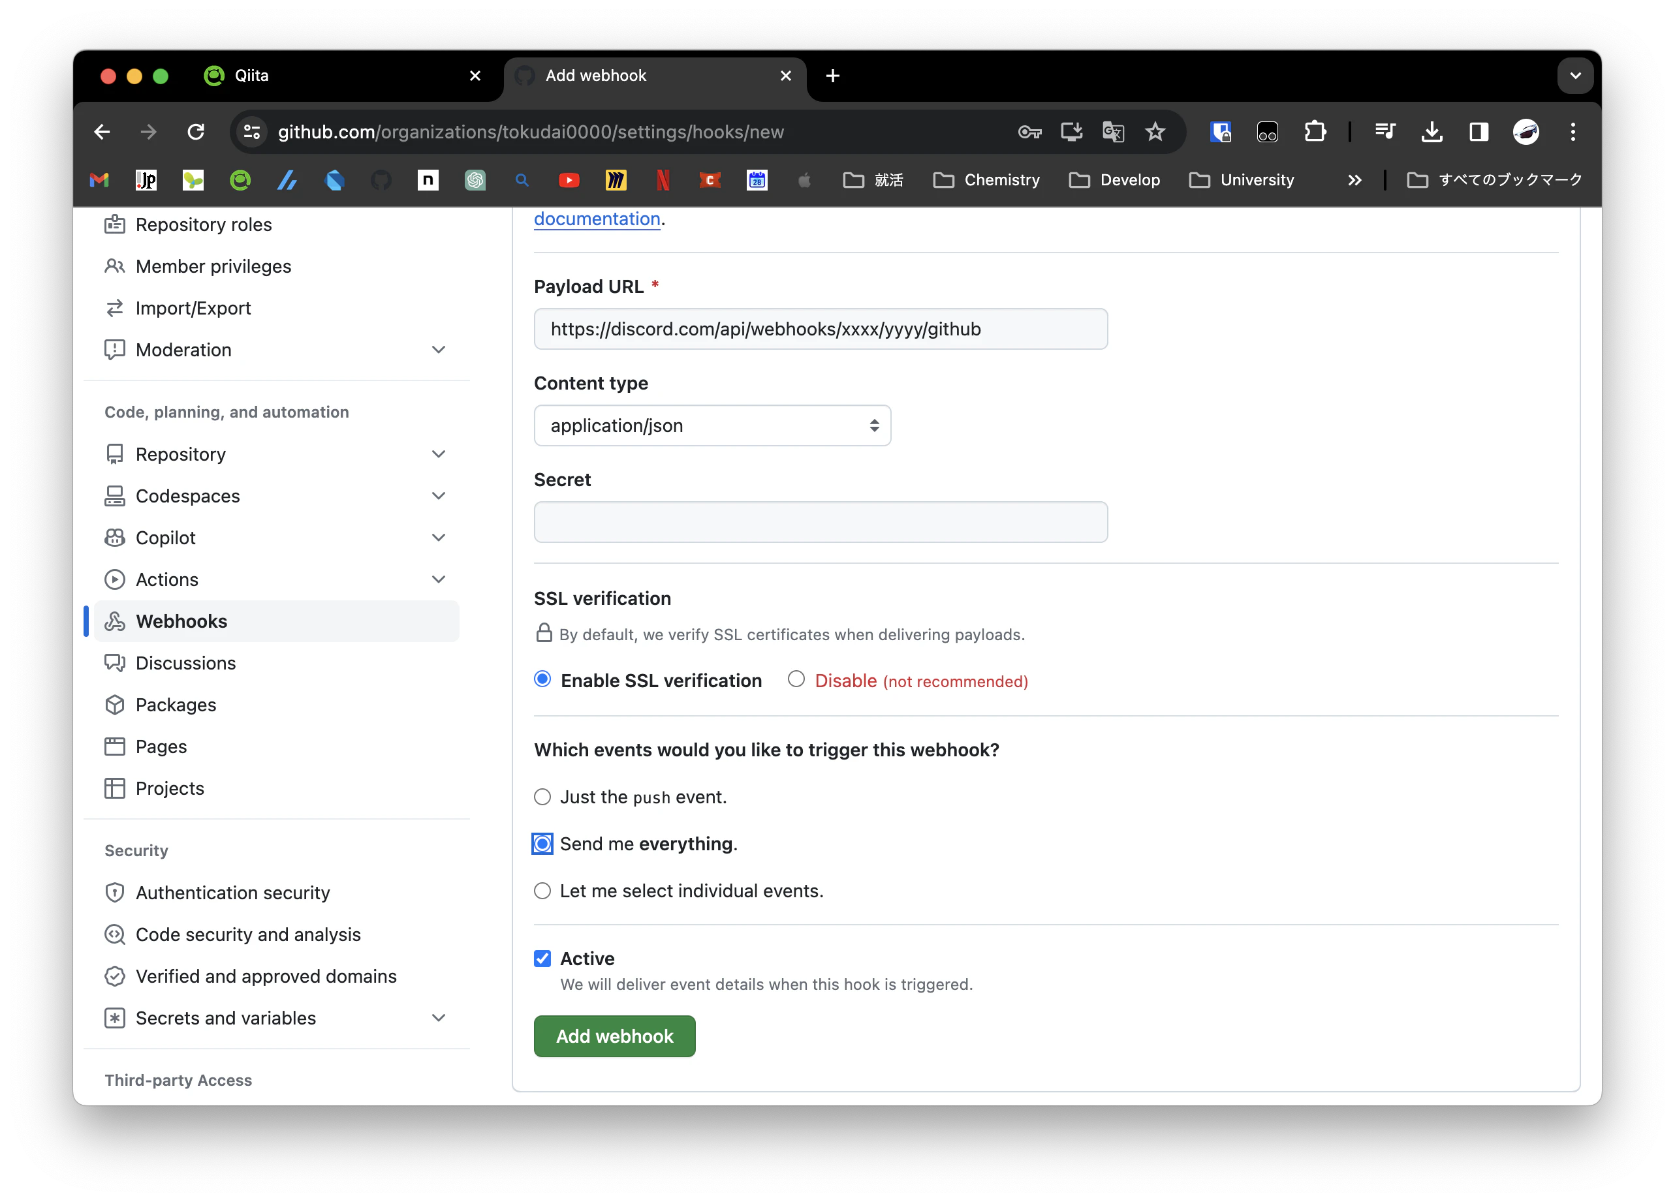Screen dimensions: 1675x1202
Task: Click the Secret input field
Action: pyautogui.click(x=820, y=522)
